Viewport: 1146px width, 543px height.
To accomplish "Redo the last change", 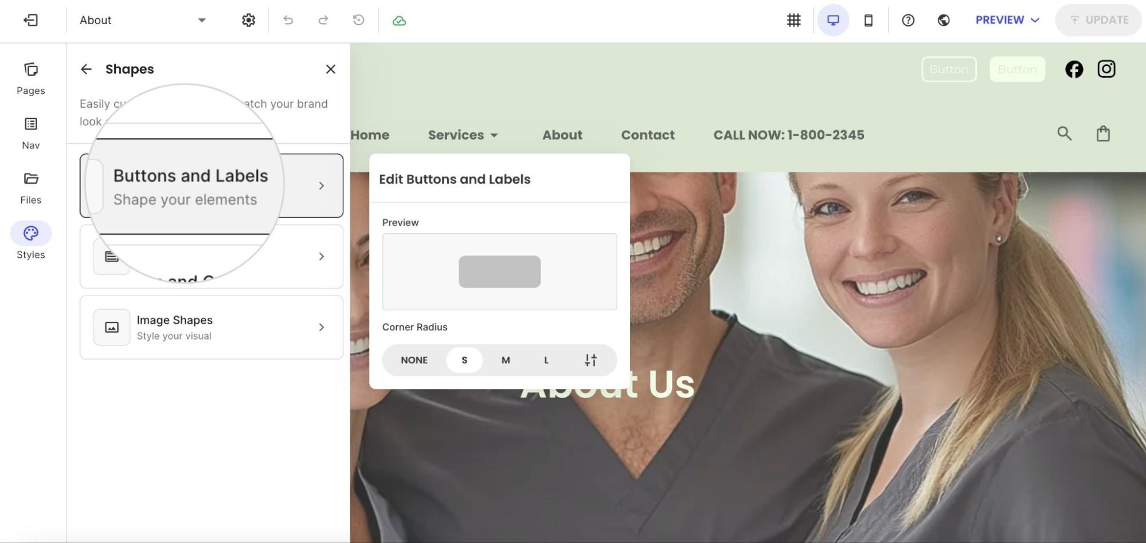I will (x=323, y=20).
